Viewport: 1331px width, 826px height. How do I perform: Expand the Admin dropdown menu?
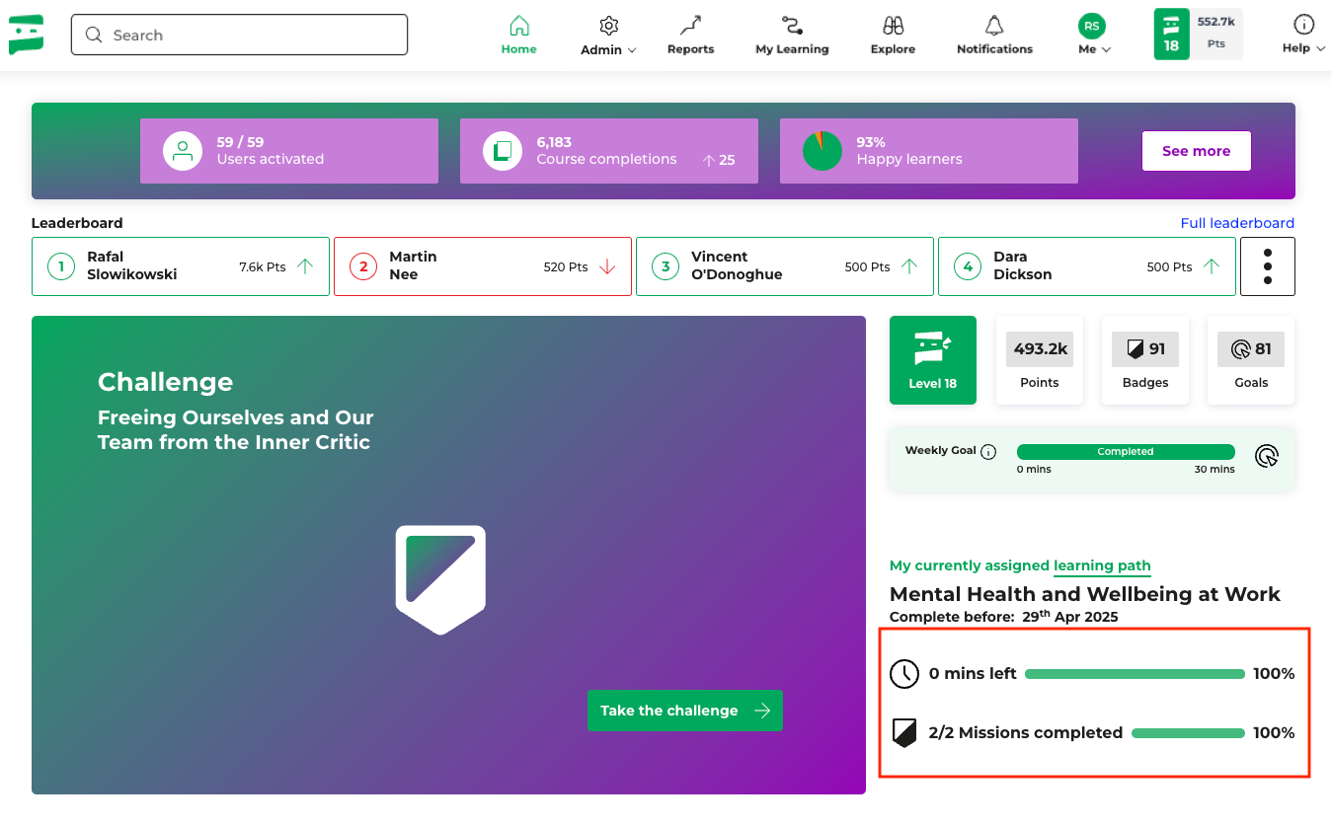[608, 36]
